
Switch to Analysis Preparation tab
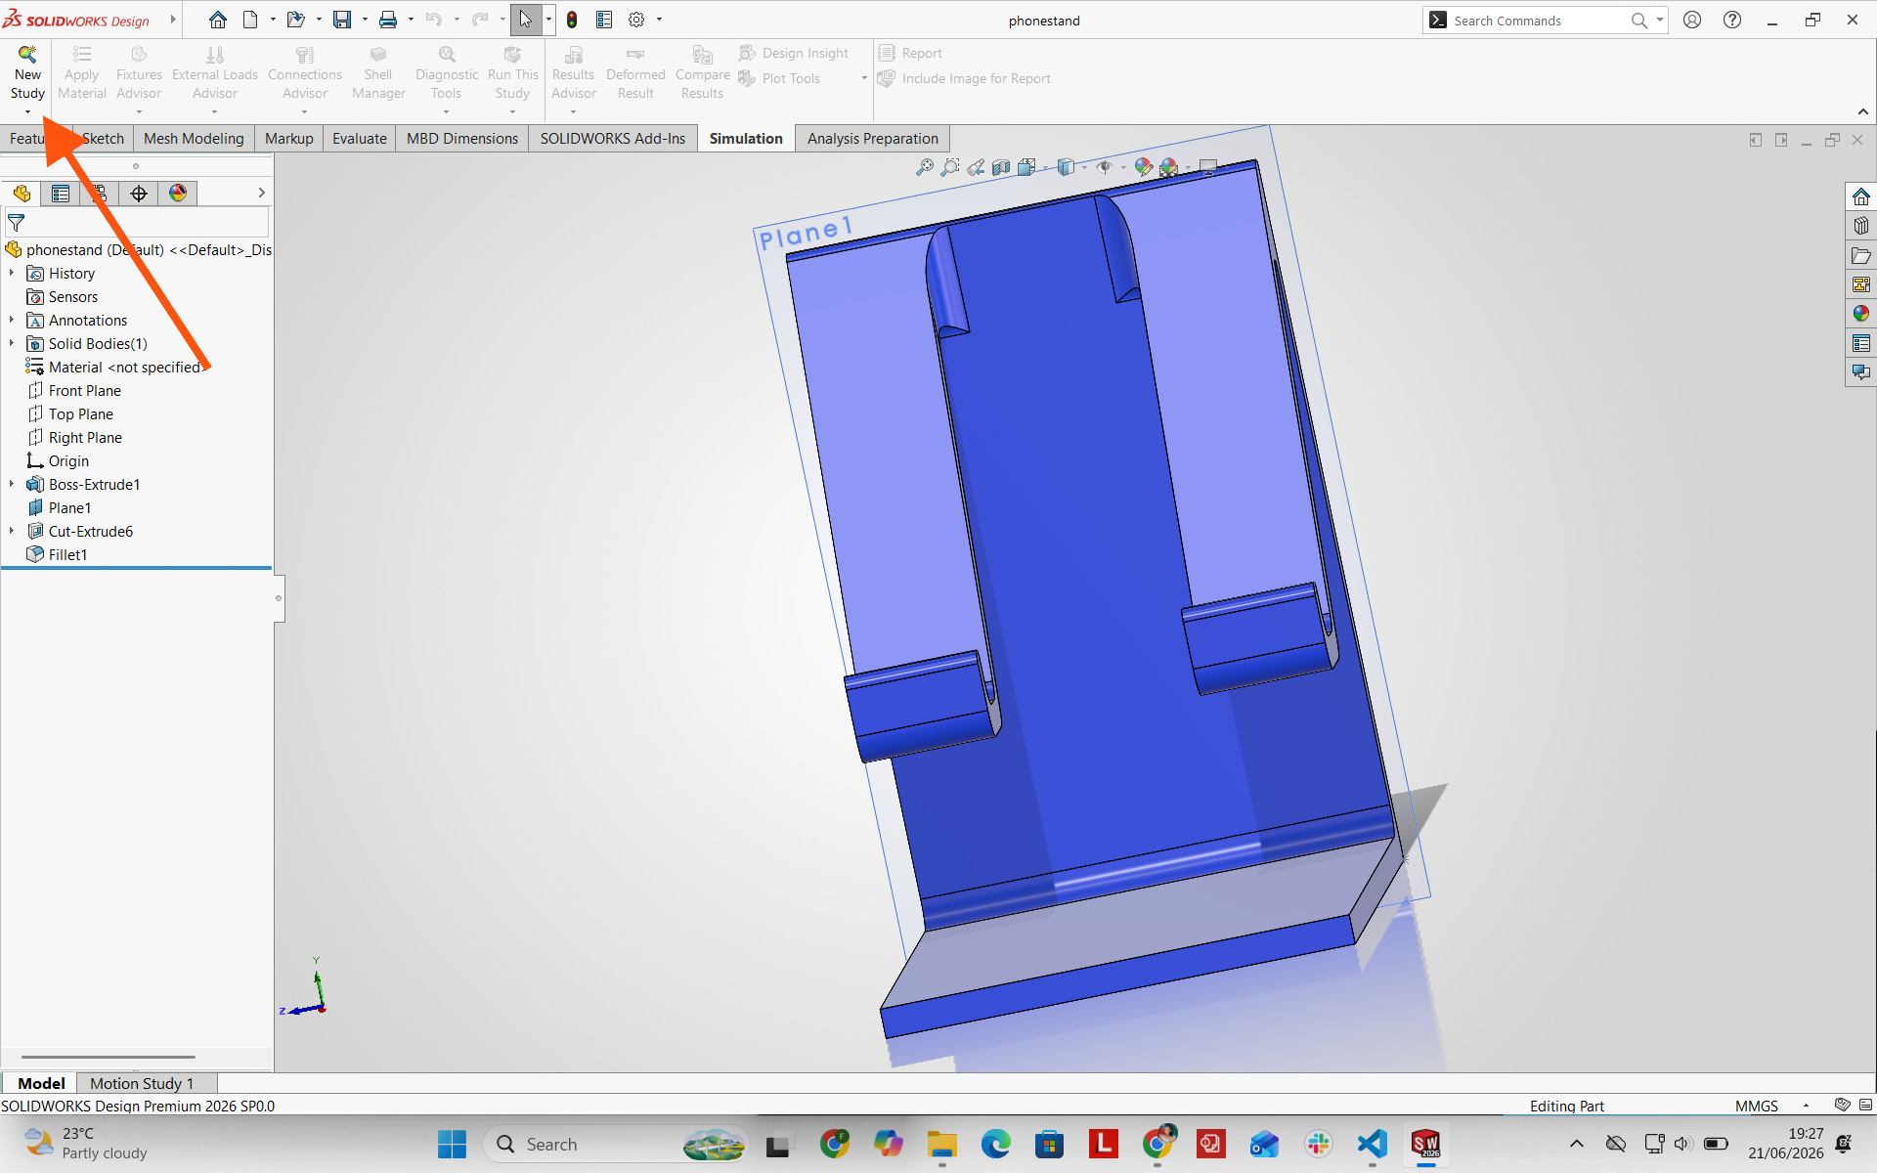coord(873,139)
